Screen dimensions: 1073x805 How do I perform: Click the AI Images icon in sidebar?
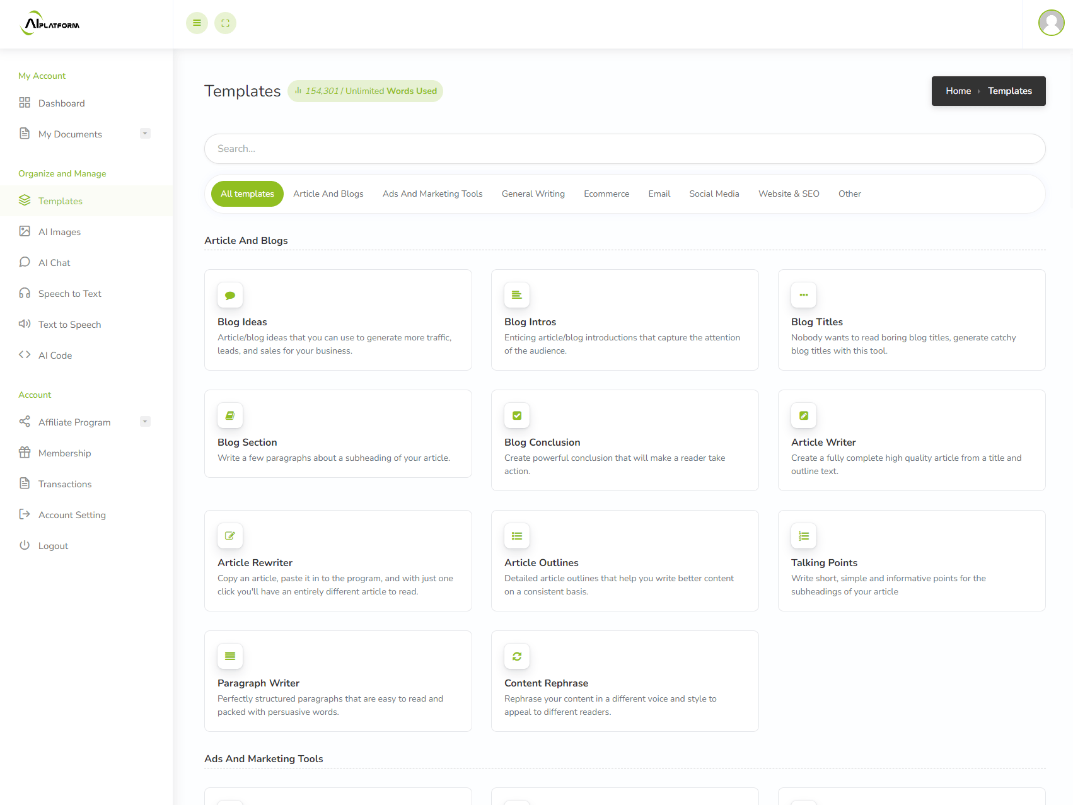point(25,231)
